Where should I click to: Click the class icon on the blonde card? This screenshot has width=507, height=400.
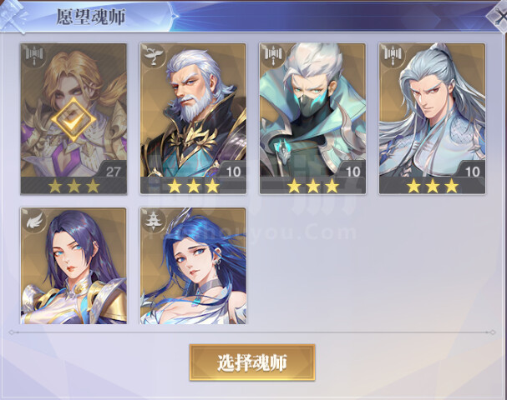[34, 56]
